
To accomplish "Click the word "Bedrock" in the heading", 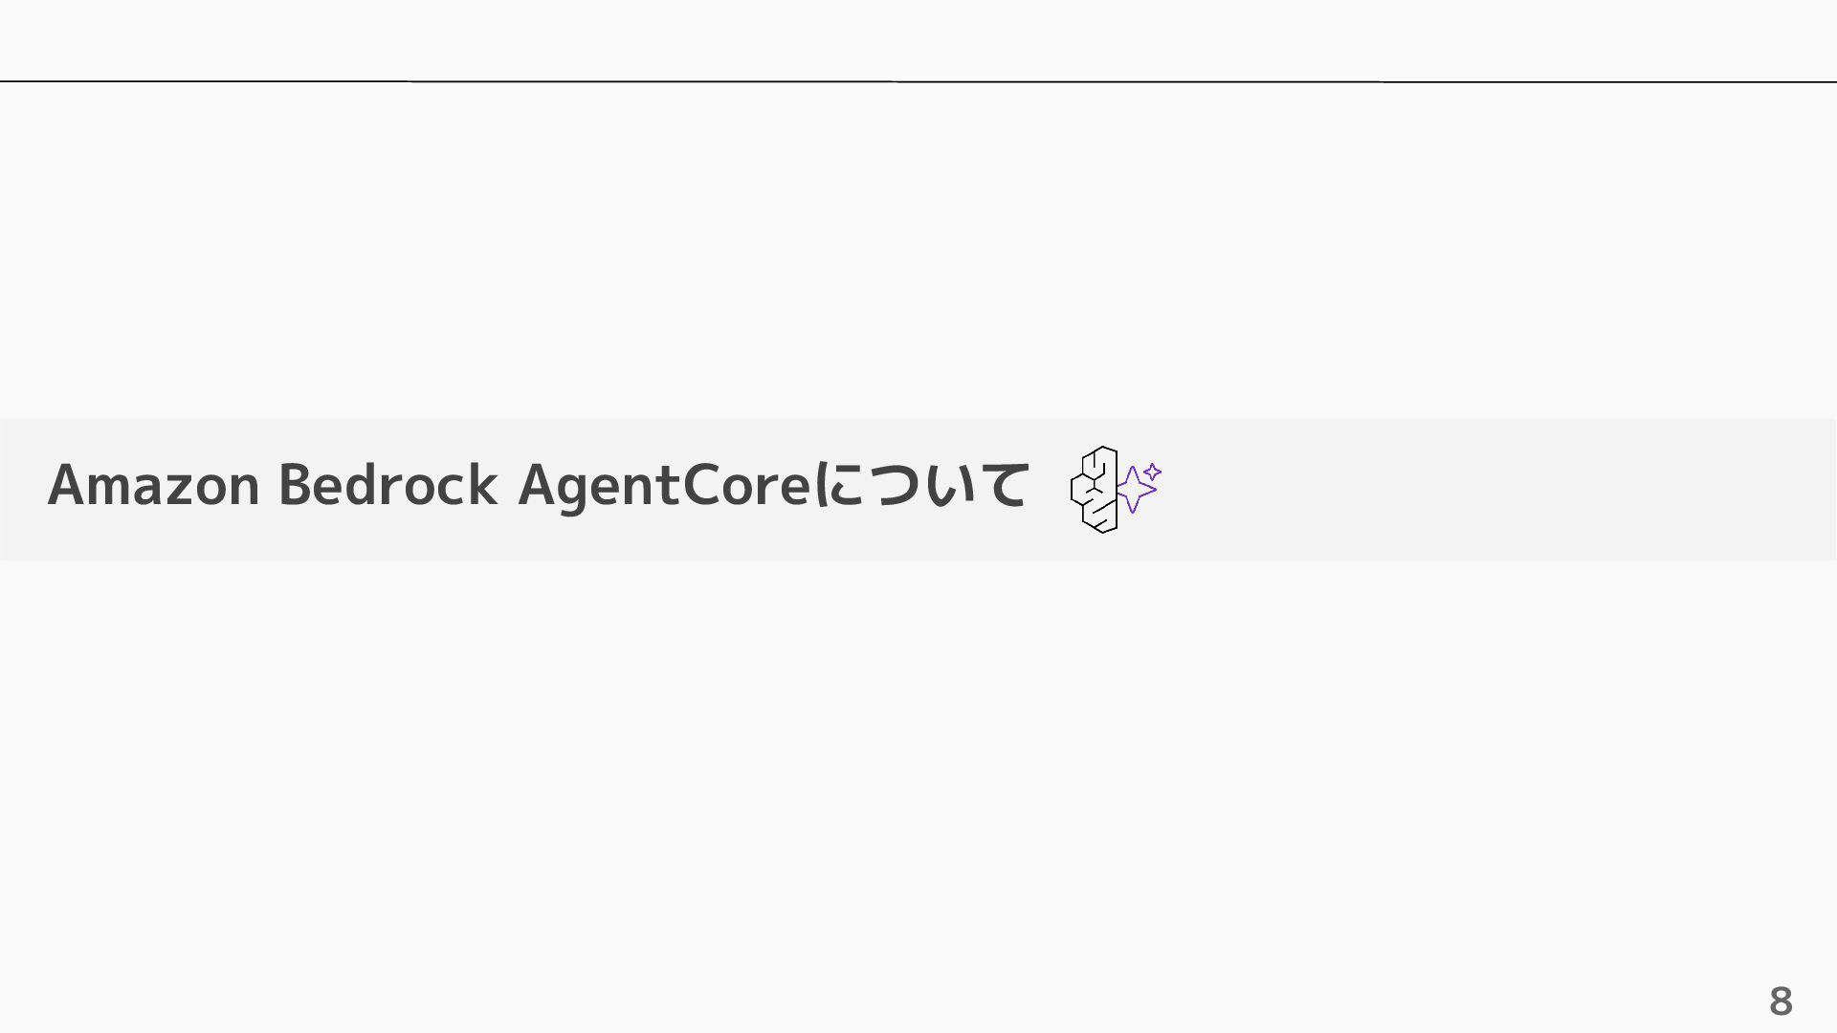I will click(x=387, y=484).
